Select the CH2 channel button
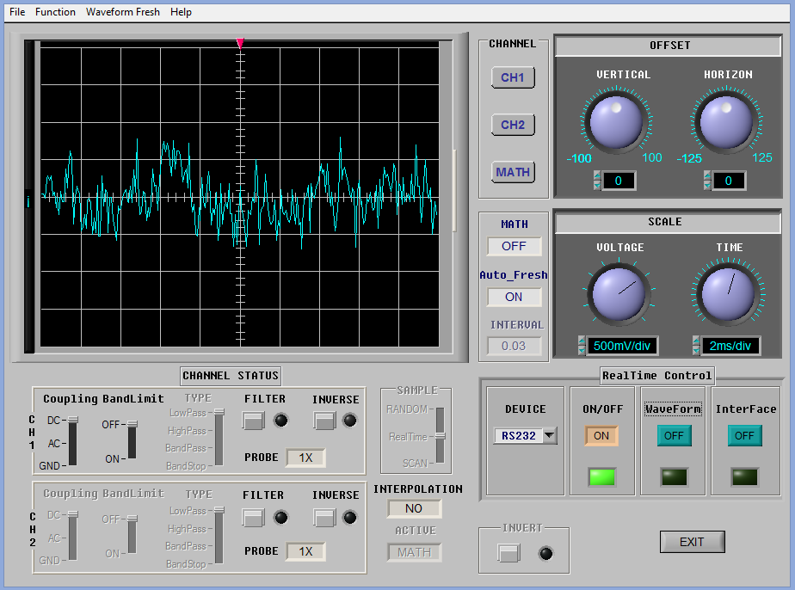795x590 pixels. point(513,125)
